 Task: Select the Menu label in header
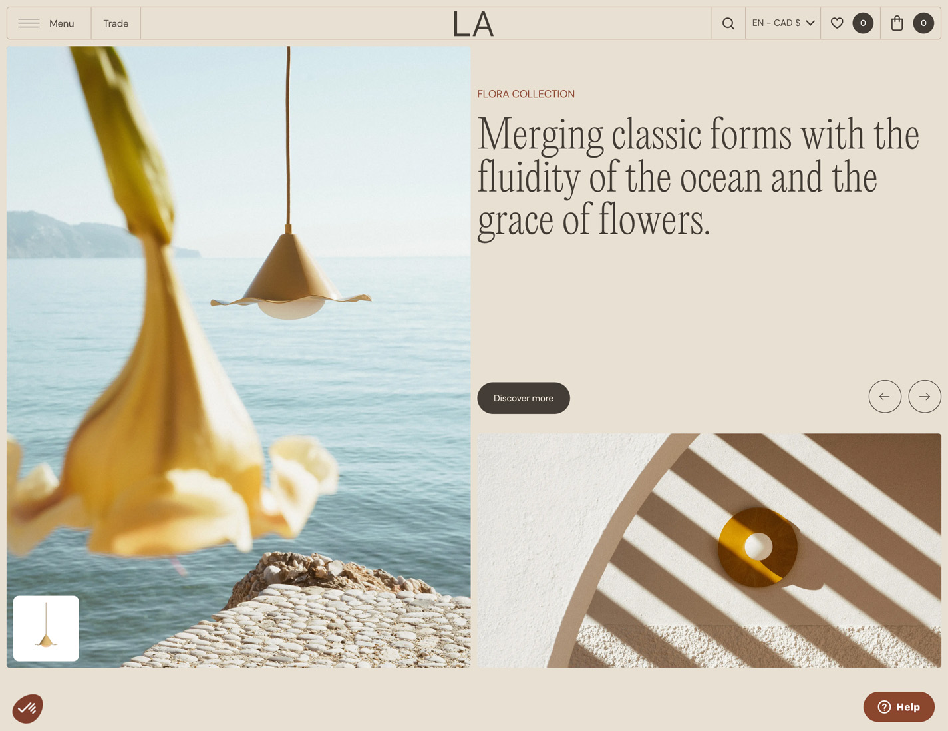point(62,23)
